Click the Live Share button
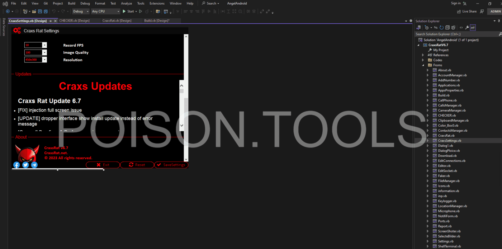The height and width of the screenshot is (249, 502). [467, 11]
